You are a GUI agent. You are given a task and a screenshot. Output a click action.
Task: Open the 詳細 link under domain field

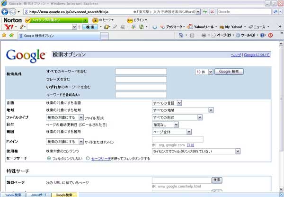[190, 145]
